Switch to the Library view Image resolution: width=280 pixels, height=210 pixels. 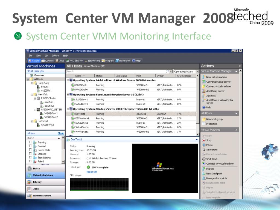[x=45, y=182]
